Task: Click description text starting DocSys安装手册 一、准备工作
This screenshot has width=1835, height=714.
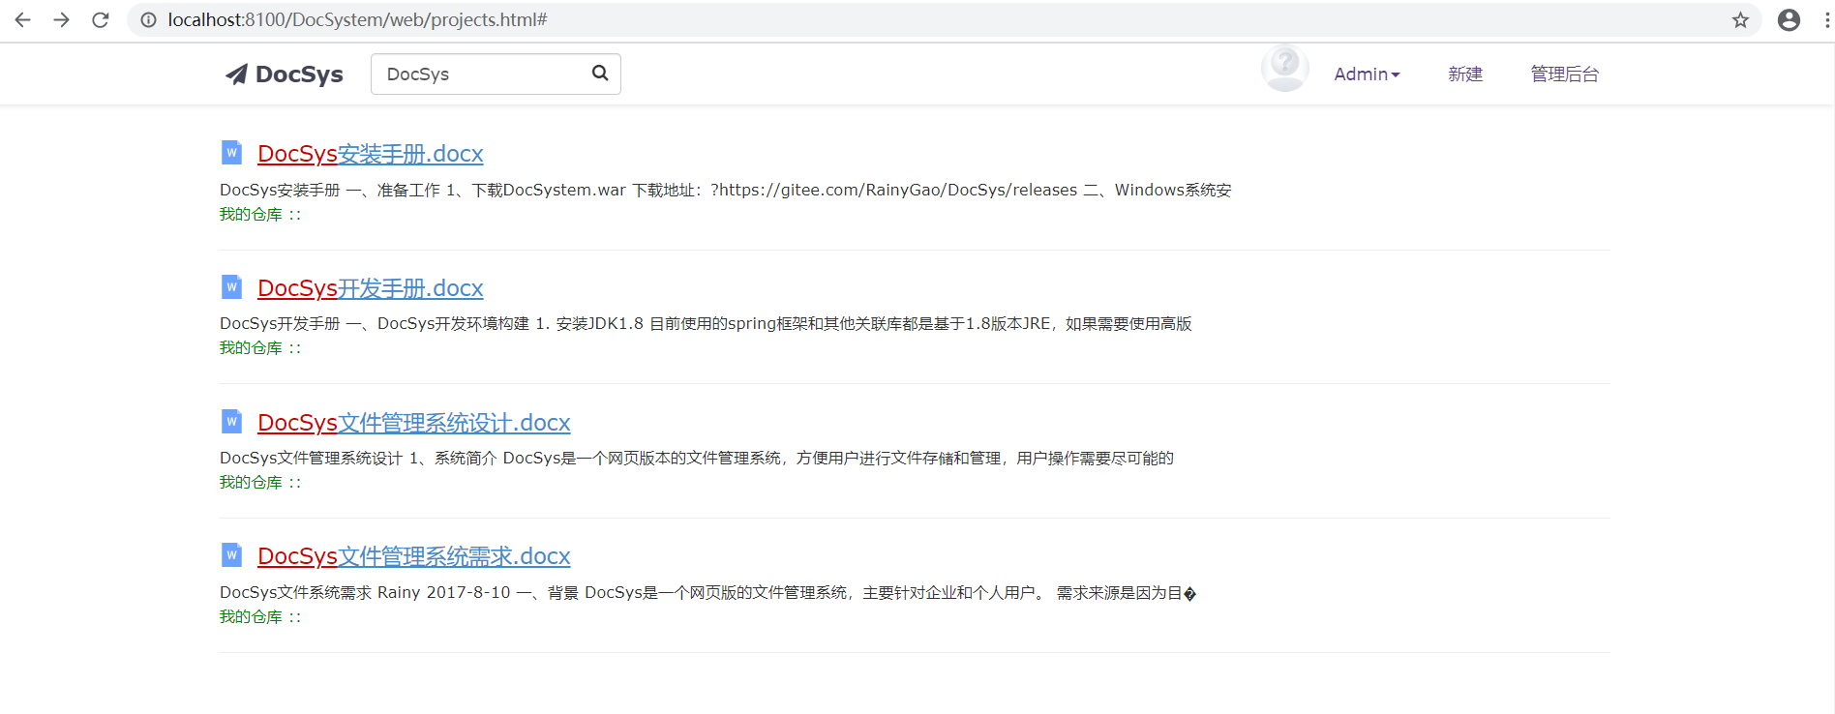Action: point(725,190)
